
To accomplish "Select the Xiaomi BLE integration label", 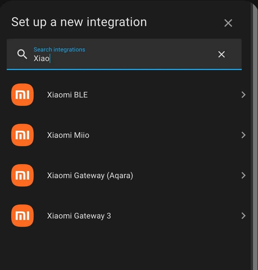I will (67, 95).
